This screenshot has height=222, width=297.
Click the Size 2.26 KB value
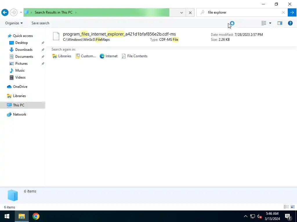224,40
